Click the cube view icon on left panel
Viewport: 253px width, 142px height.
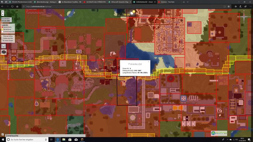pyautogui.click(x=4, y=46)
